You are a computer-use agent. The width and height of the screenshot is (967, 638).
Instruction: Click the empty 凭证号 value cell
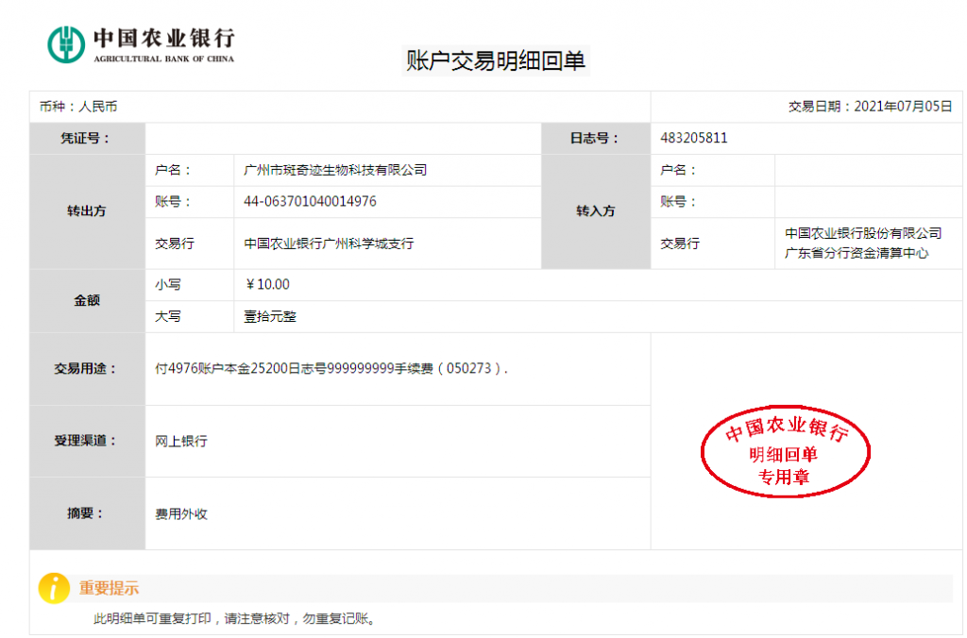343,138
